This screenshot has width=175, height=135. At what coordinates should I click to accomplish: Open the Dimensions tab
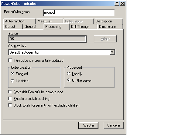click(110, 27)
